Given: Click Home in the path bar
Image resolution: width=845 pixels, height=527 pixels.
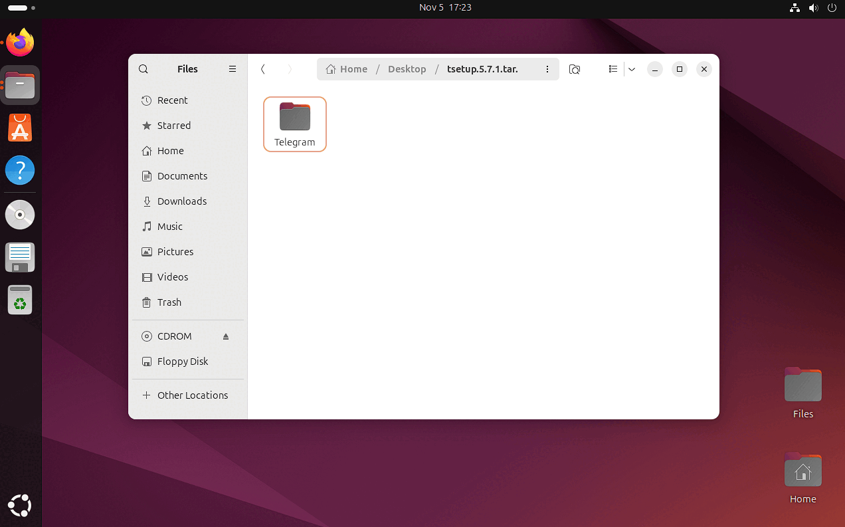Looking at the screenshot, I should tap(347, 69).
